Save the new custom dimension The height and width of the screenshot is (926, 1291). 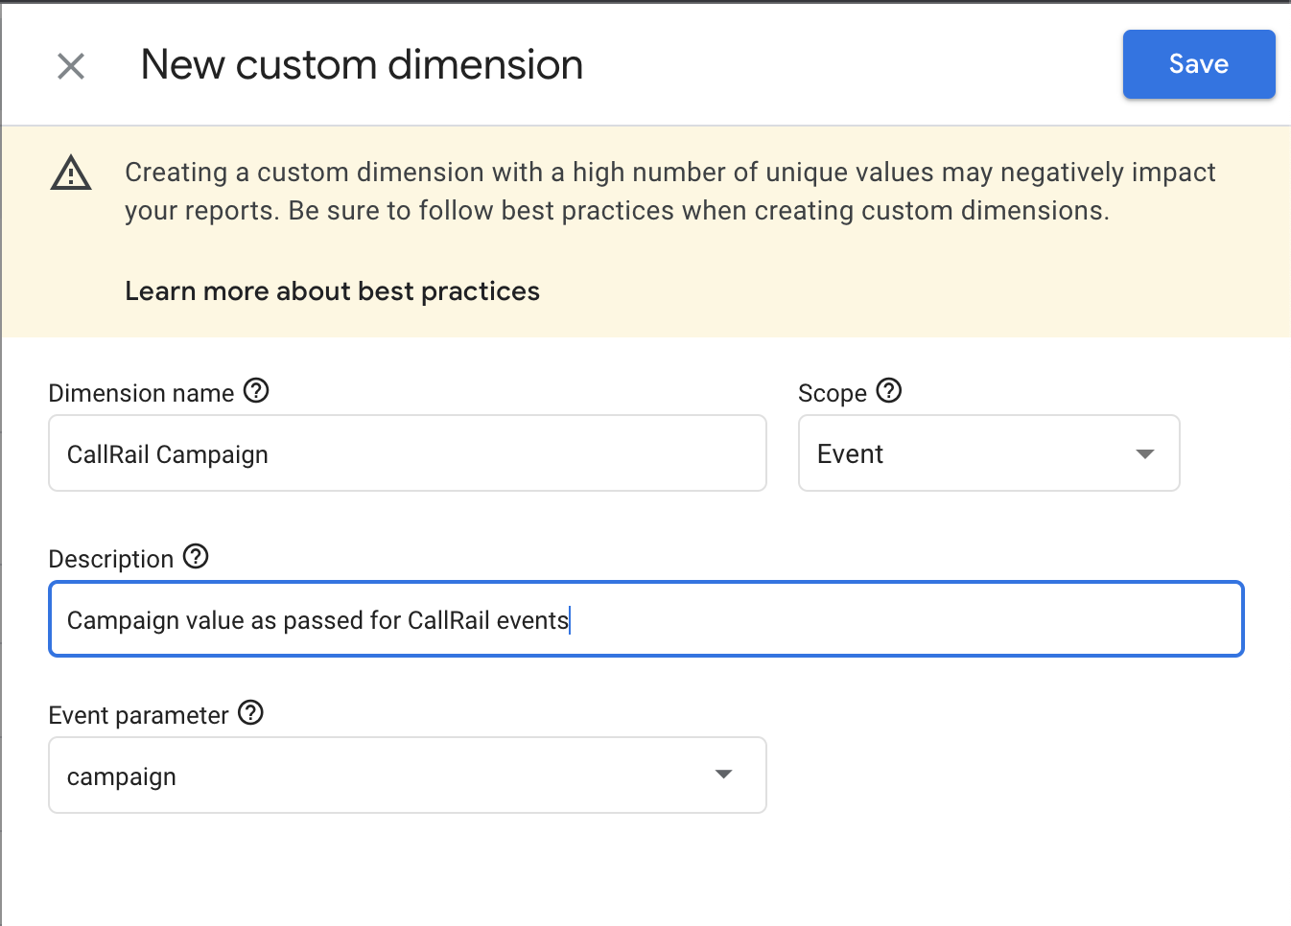click(x=1199, y=64)
